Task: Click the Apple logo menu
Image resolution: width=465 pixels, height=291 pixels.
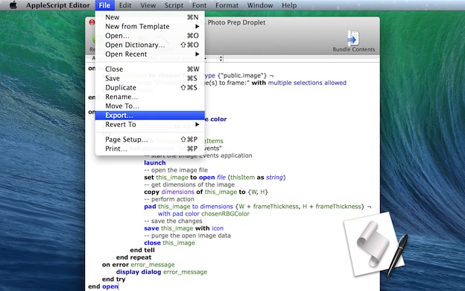Action: point(13,5)
